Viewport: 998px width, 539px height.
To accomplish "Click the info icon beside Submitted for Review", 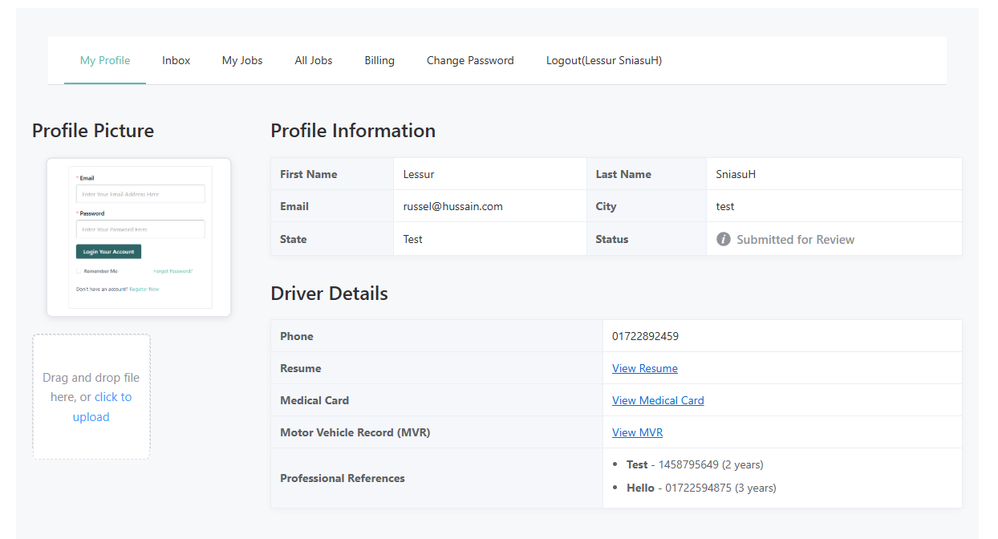I will point(724,239).
